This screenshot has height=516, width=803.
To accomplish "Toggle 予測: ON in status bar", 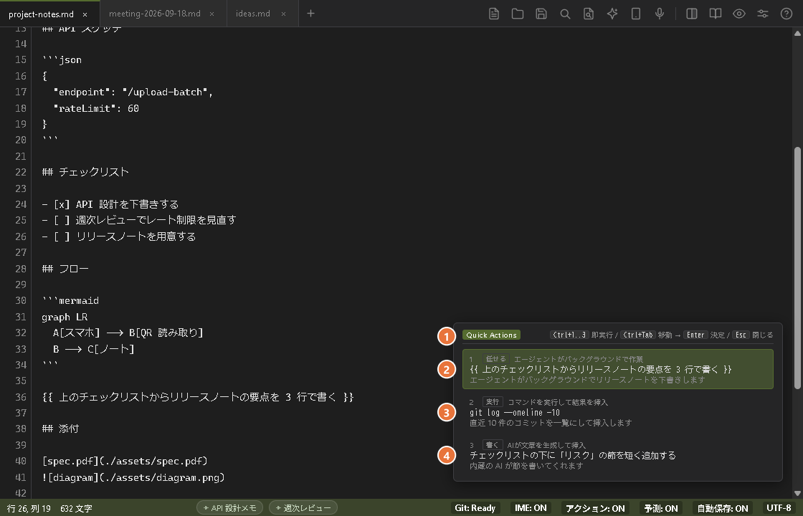I will (x=661, y=508).
